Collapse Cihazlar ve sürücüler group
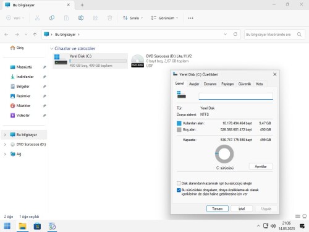Screen dimensions: 309x232 (51, 49)
